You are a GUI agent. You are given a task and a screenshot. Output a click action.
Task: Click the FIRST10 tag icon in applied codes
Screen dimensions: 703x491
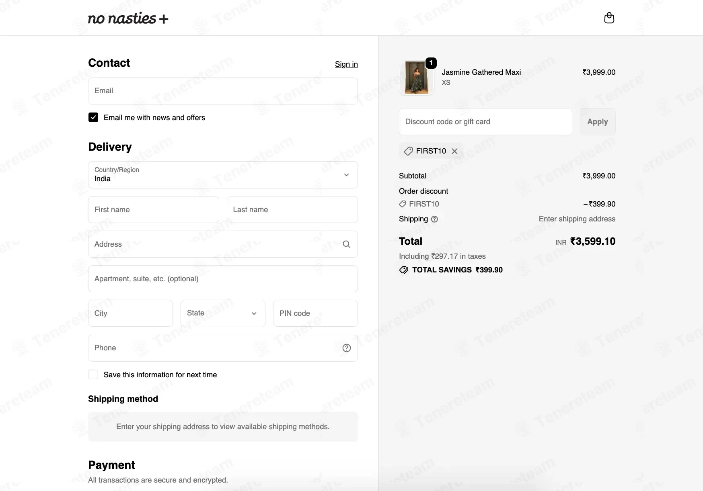point(408,151)
